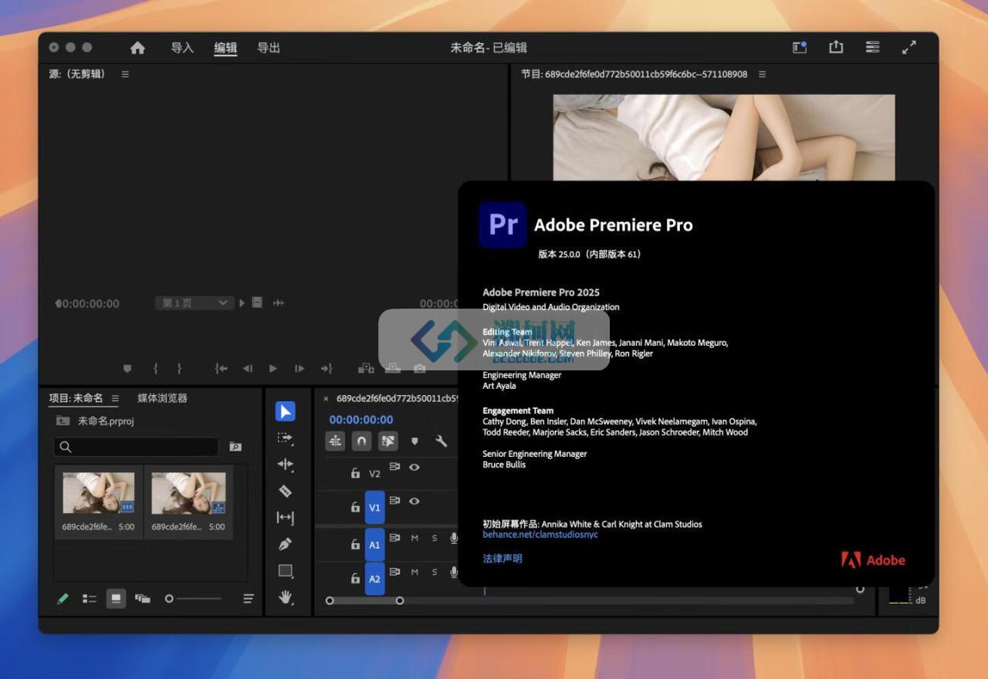Open the Program panel menu (hamburger icon)
This screenshot has height=679, width=988.
tap(762, 74)
